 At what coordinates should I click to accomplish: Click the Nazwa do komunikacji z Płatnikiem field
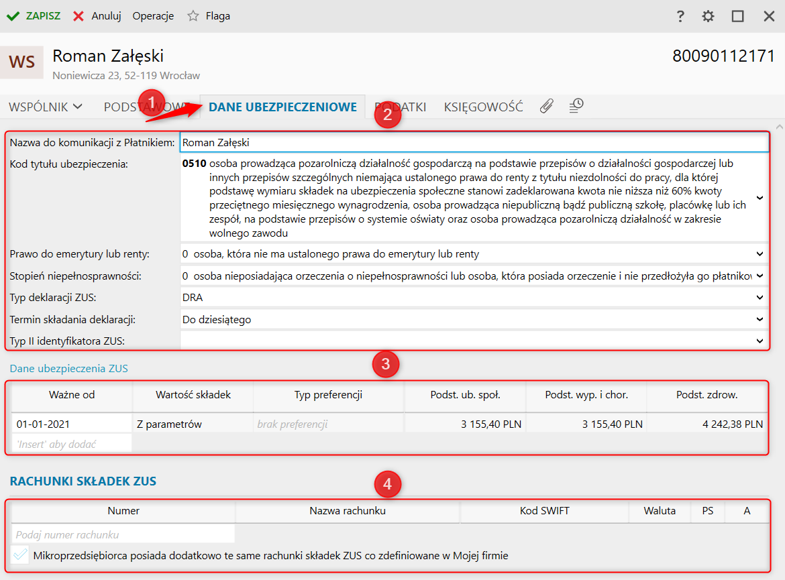coord(474,143)
